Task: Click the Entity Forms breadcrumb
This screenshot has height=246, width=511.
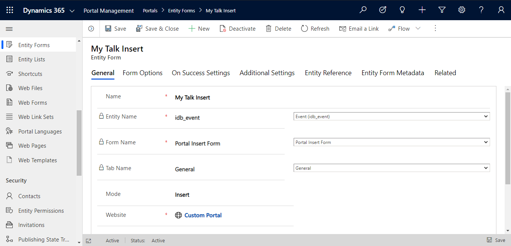Action: [x=181, y=10]
